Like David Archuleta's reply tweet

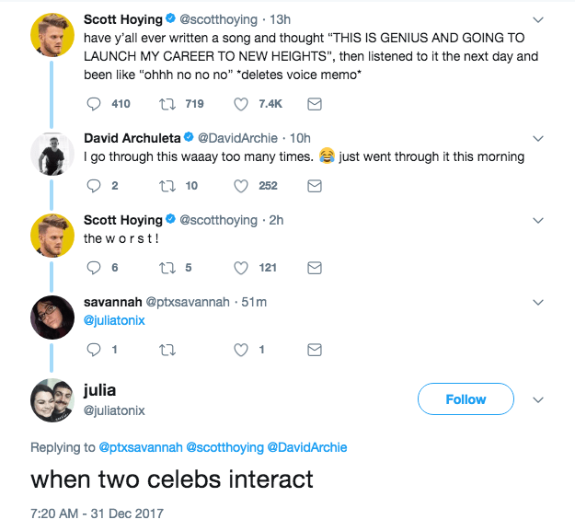(x=243, y=186)
